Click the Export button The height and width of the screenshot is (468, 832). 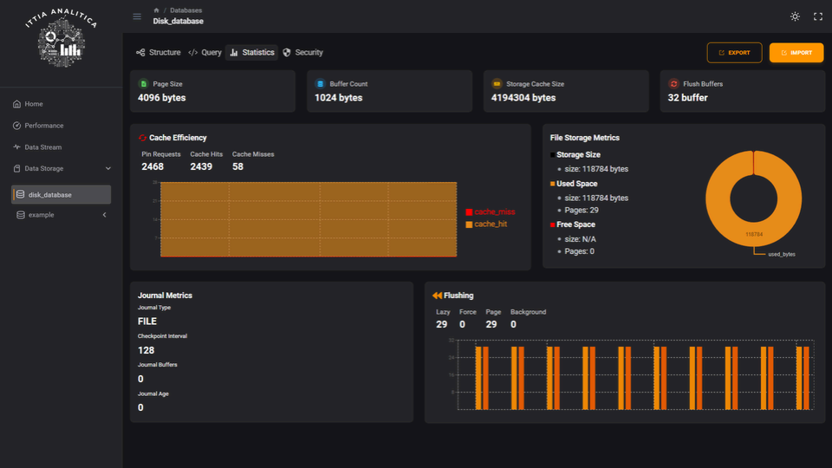point(734,53)
